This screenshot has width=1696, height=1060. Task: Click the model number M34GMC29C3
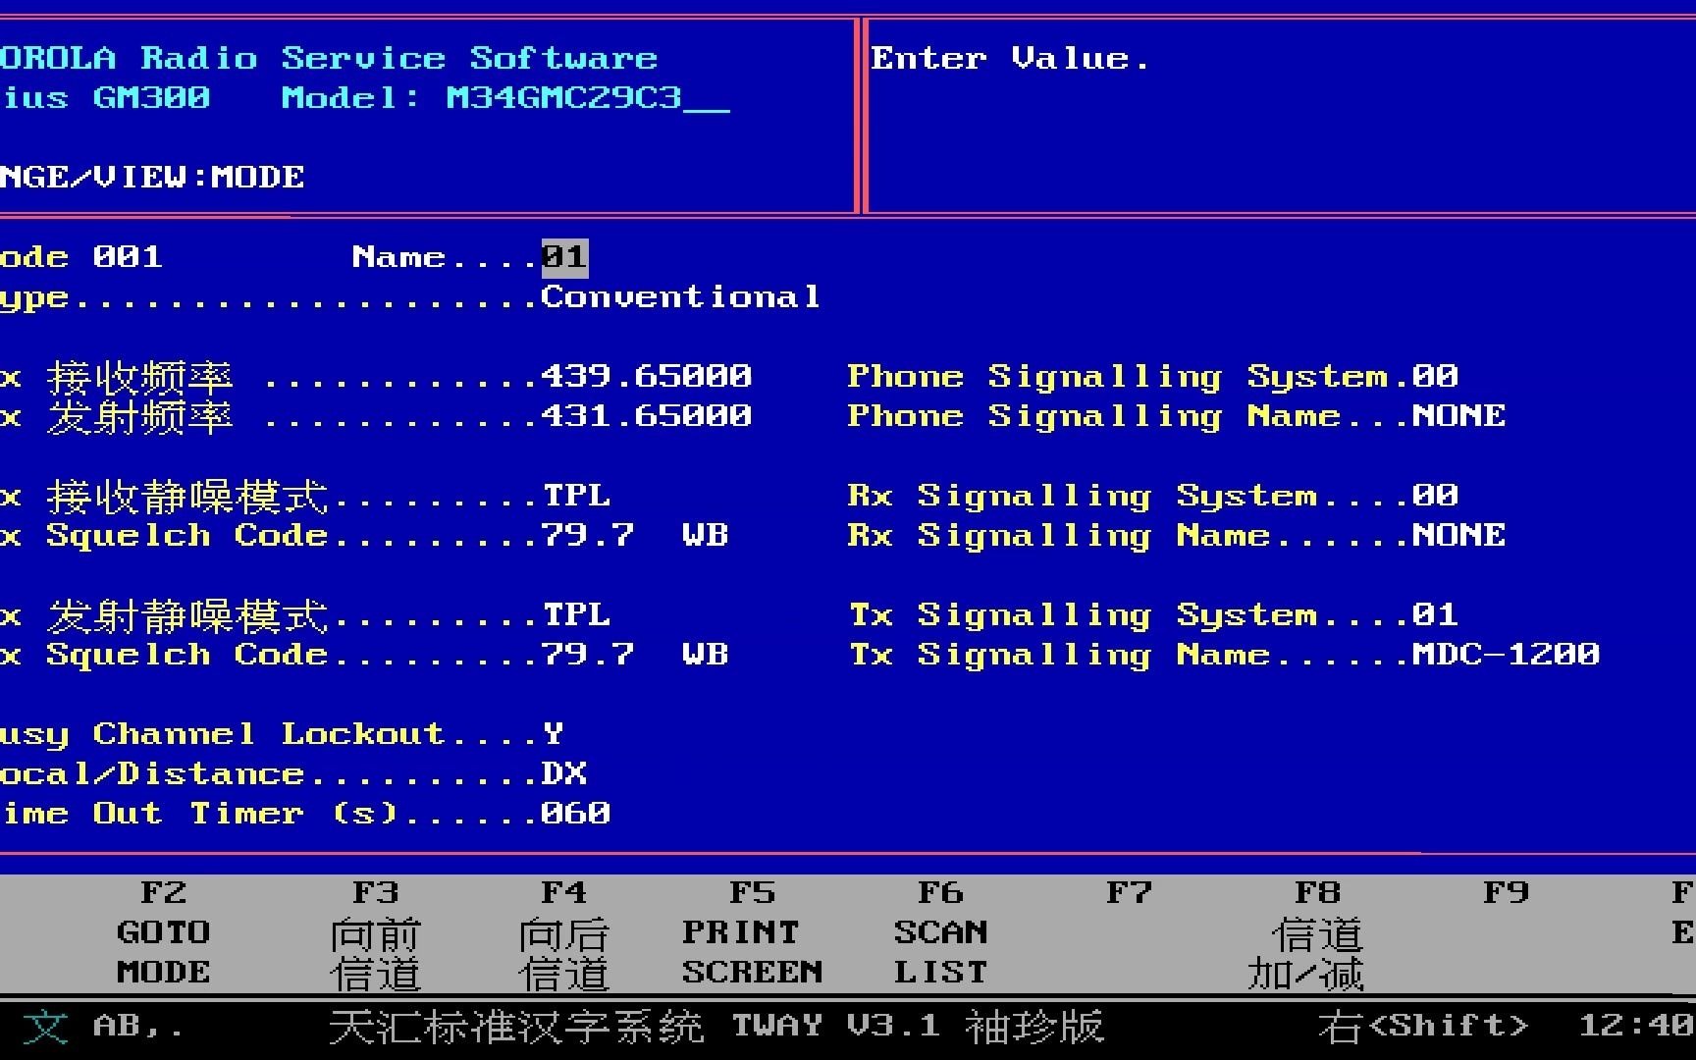point(563,98)
